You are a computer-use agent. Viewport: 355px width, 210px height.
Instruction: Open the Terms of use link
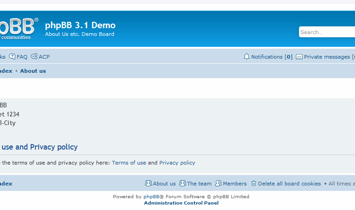click(129, 163)
